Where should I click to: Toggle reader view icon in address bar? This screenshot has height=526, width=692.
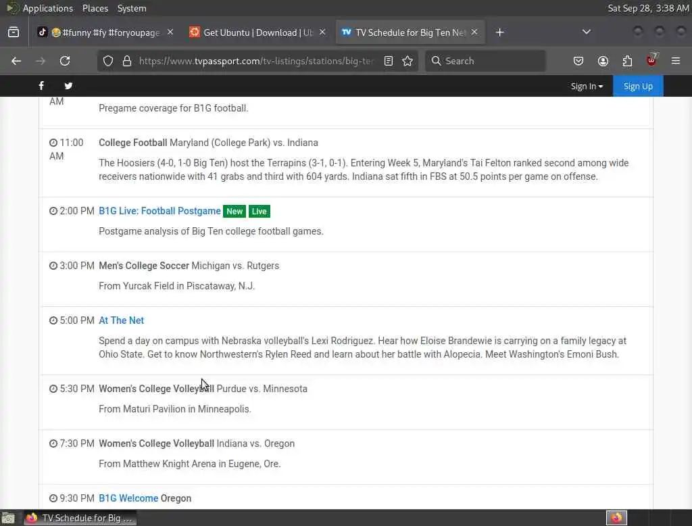(x=389, y=61)
